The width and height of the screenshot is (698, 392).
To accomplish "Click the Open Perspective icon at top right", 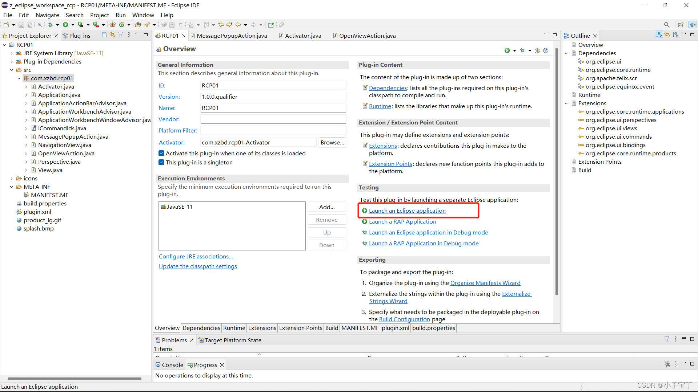I will [x=681, y=25].
